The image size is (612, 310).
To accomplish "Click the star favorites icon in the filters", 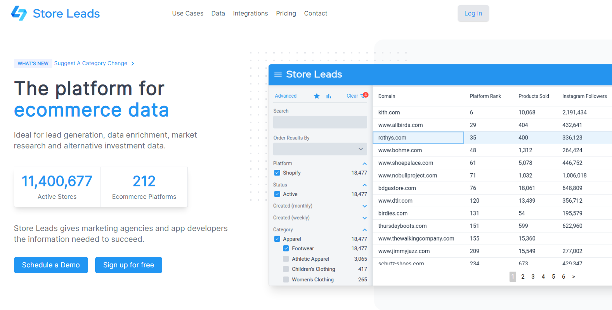I will pos(317,96).
